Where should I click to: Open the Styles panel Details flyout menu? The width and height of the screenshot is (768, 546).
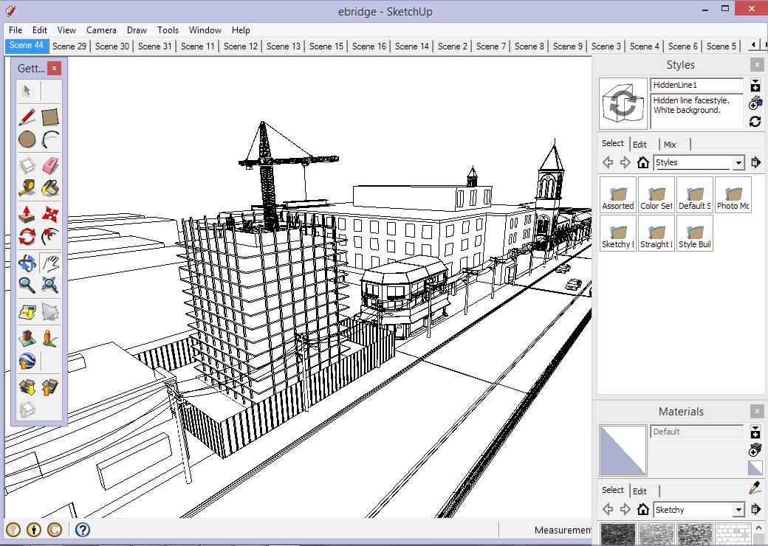click(755, 162)
